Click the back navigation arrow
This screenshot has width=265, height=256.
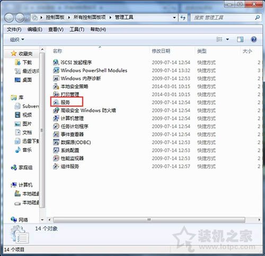click(x=9, y=18)
